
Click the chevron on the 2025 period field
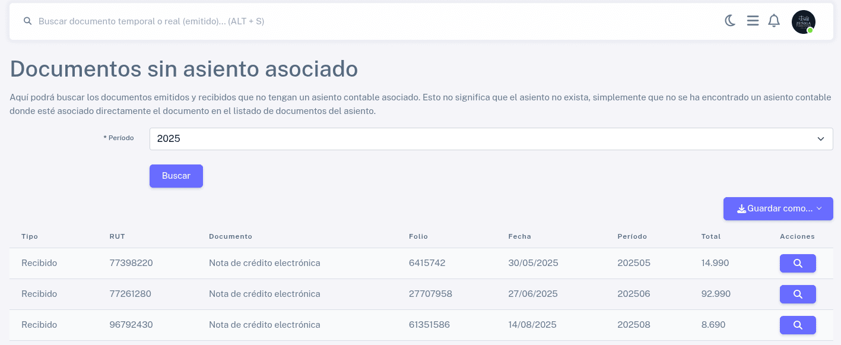821,139
